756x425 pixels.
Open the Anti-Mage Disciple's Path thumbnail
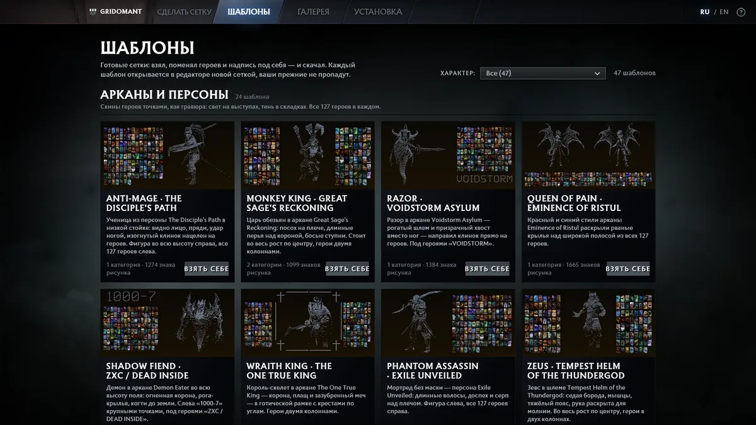pyautogui.click(x=167, y=156)
